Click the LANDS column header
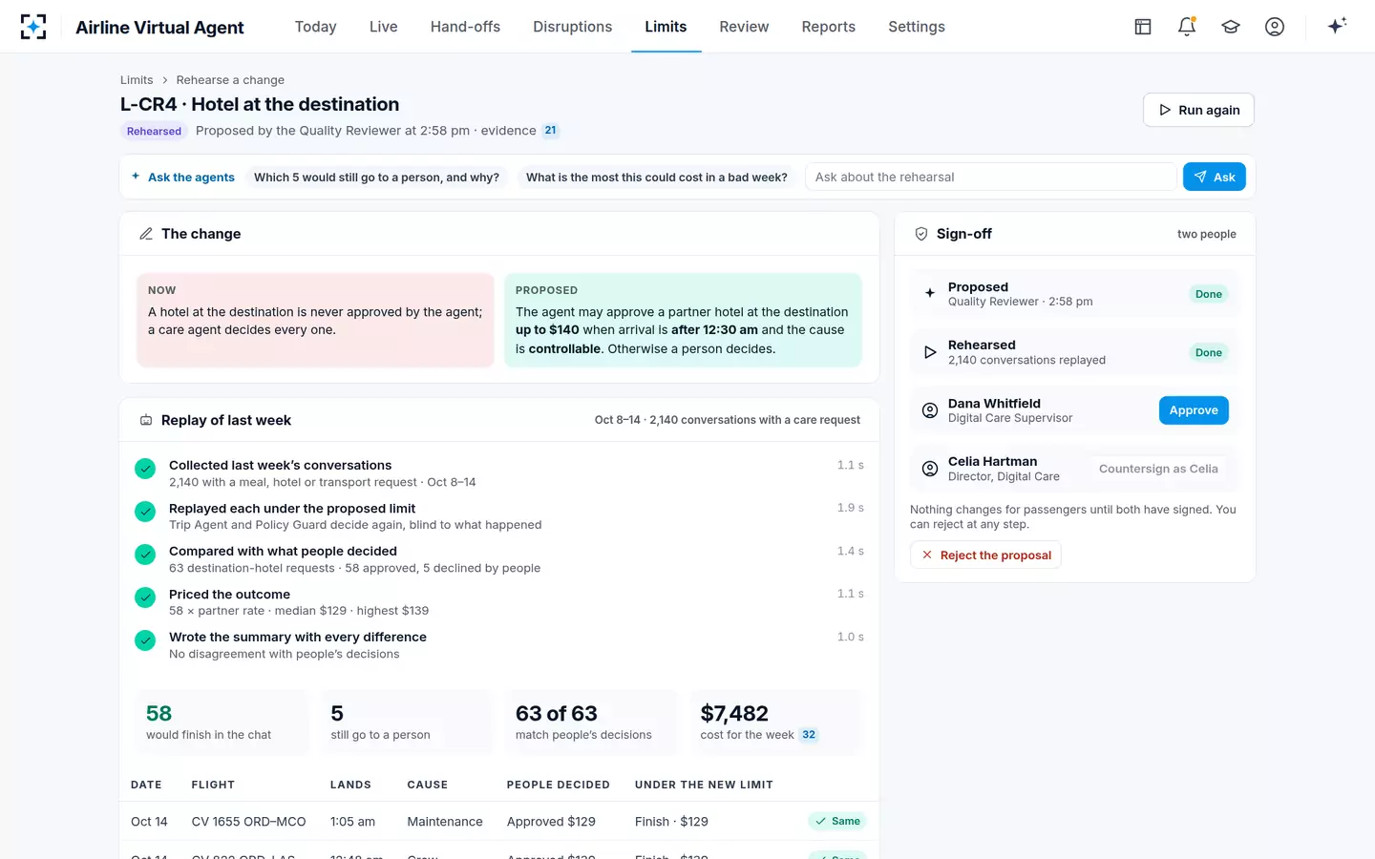Screen dimensions: 1375x859 [350, 785]
